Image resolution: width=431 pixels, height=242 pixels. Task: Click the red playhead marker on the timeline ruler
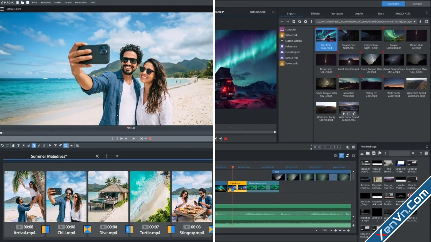point(232,167)
